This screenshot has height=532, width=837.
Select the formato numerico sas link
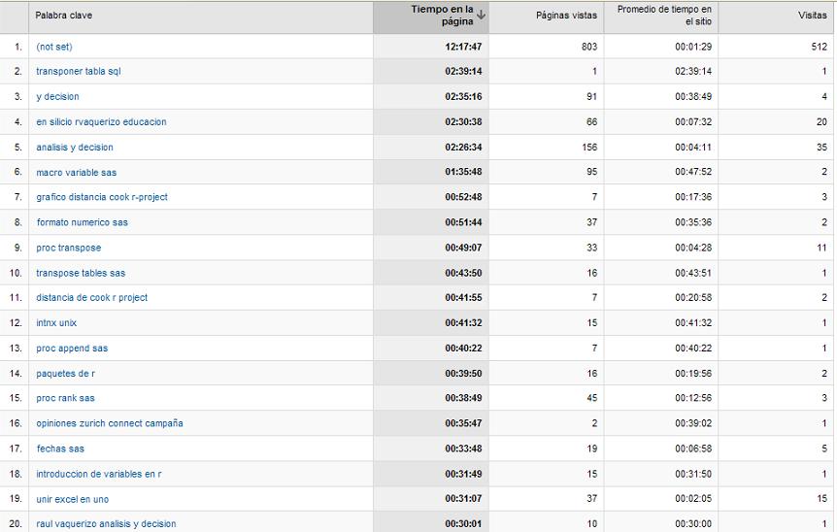tap(83, 222)
